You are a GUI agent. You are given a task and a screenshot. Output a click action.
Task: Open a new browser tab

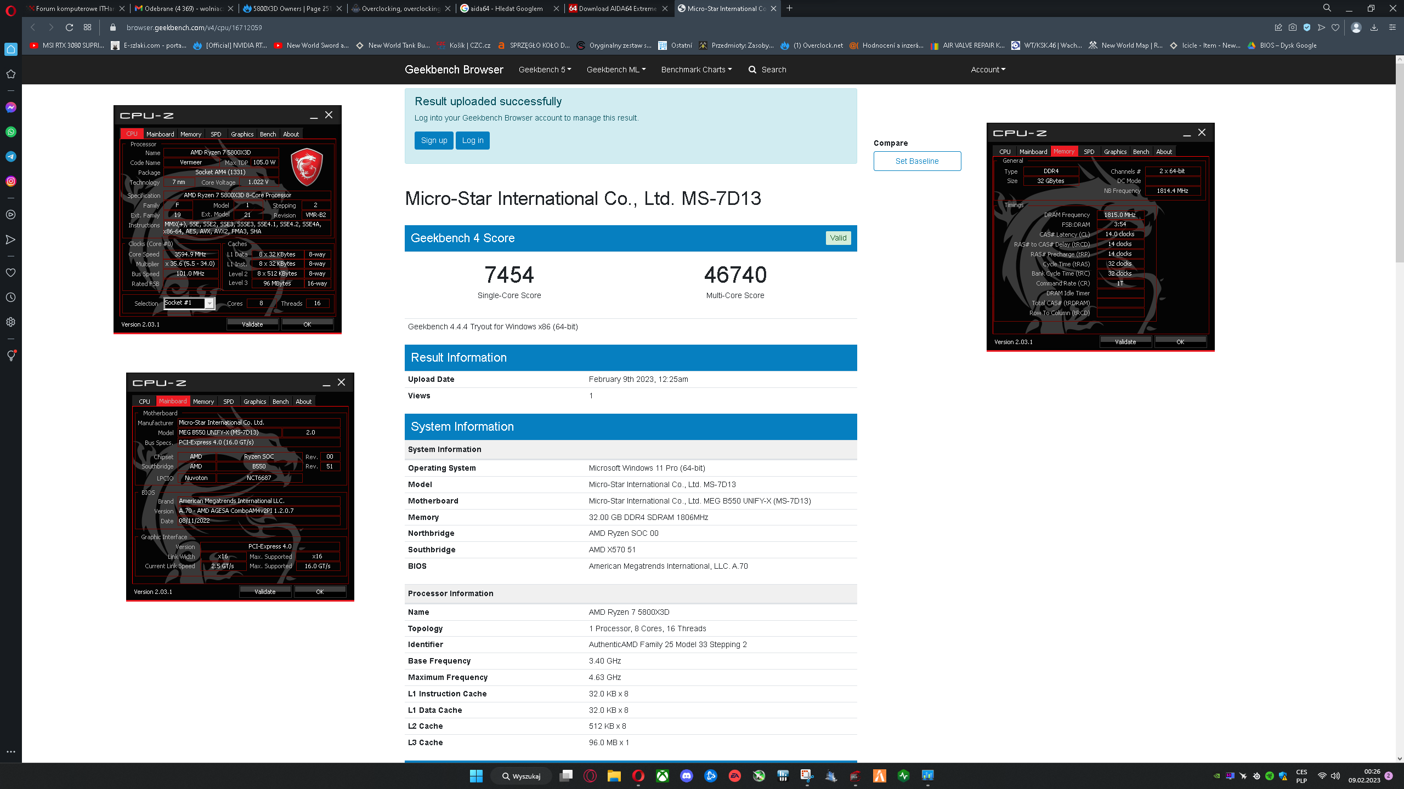[790, 8]
